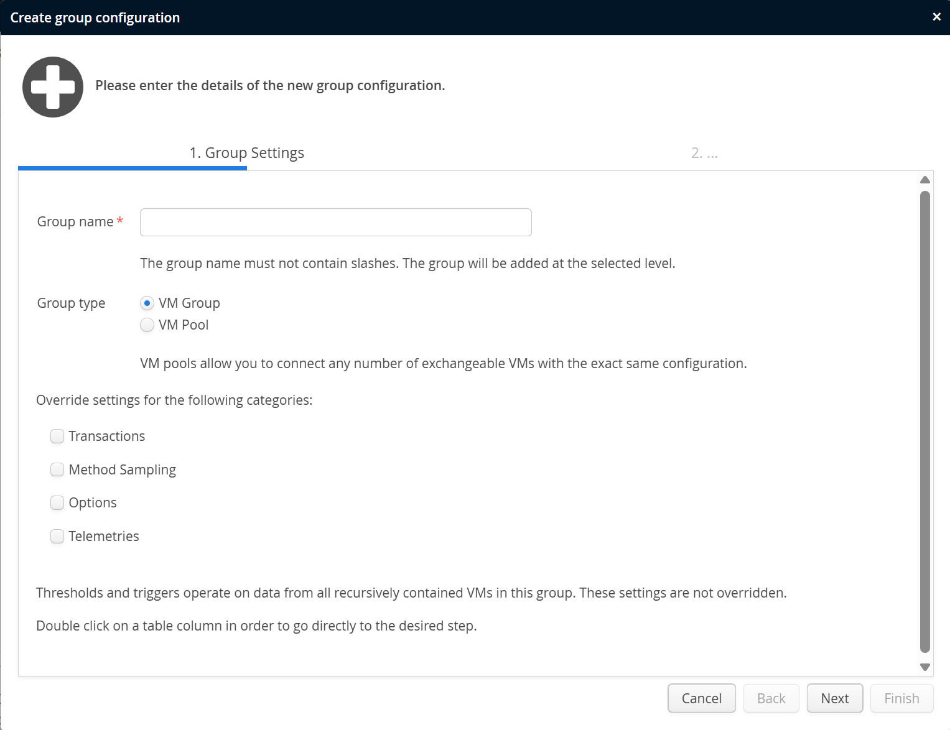The height and width of the screenshot is (730, 950).
Task: Check the Method Sampling override option
Action: pos(57,469)
